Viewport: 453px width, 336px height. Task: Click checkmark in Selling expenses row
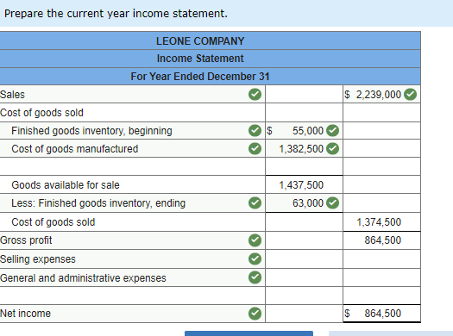(255, 258)
